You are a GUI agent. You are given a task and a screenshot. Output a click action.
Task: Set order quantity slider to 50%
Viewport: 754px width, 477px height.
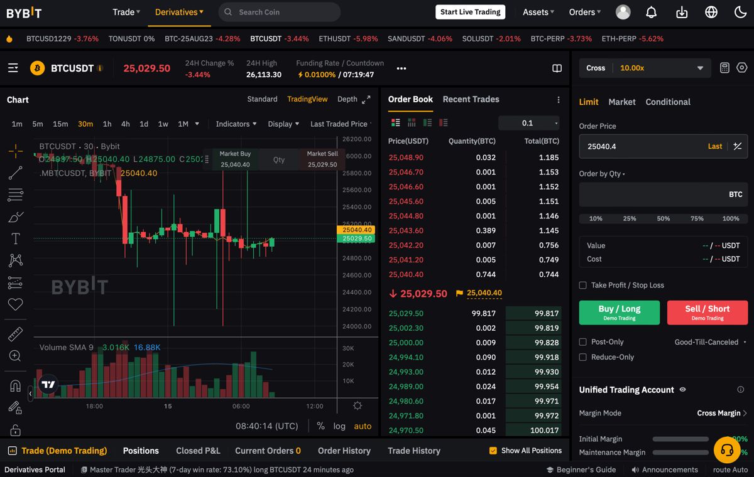tap(664, 218)
